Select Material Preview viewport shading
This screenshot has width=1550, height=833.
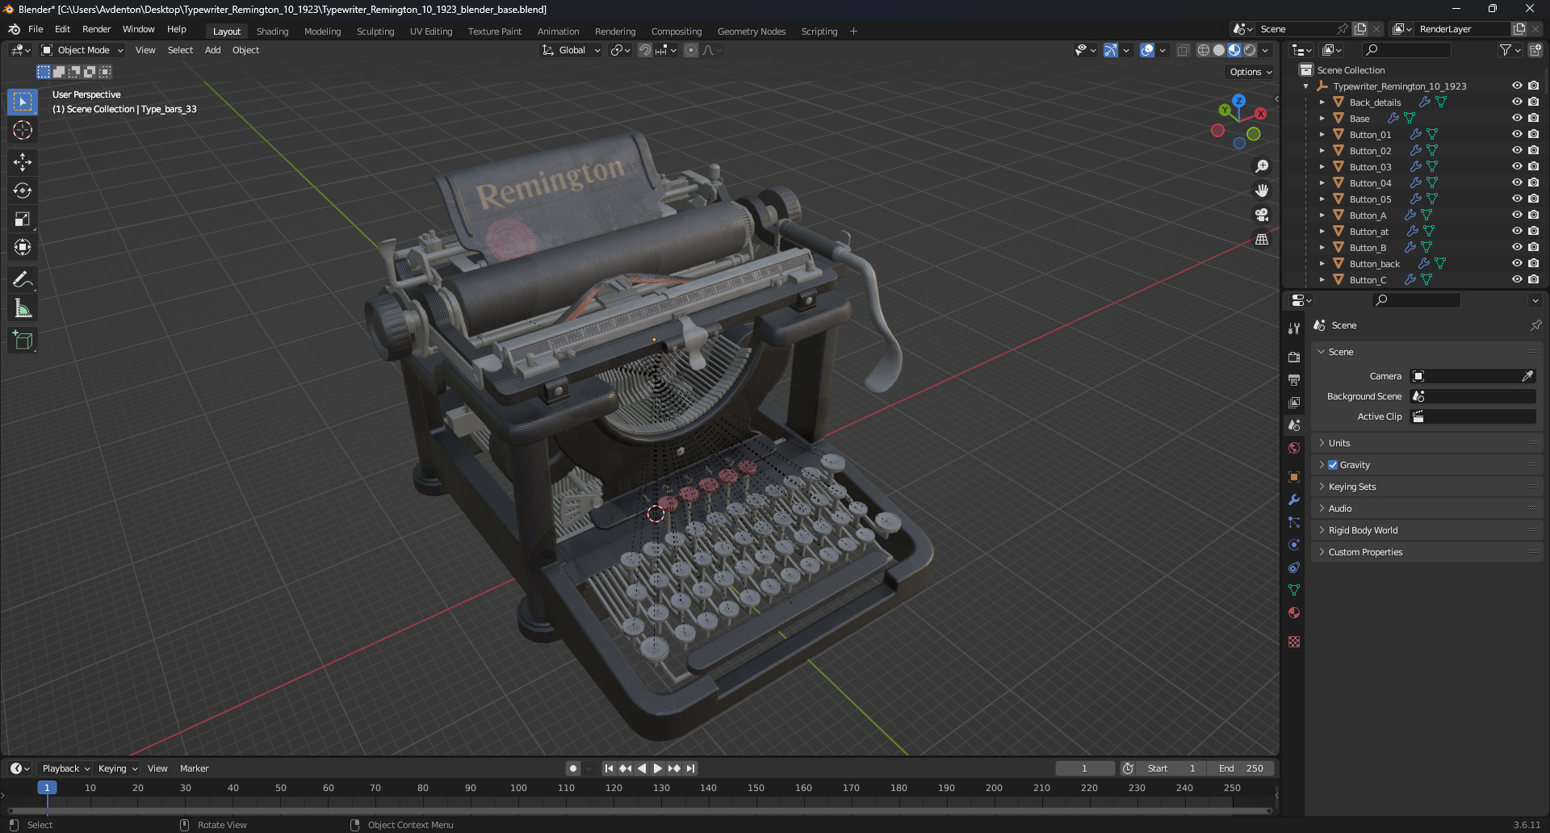1234,50
